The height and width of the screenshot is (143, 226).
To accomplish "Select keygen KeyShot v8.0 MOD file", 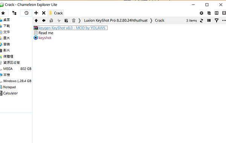I will [x=70, y=28].
